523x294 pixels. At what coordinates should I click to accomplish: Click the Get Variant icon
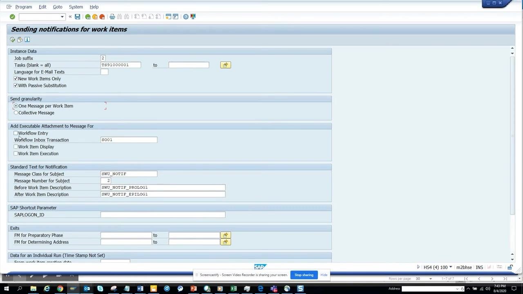click(x=20, y=40)
